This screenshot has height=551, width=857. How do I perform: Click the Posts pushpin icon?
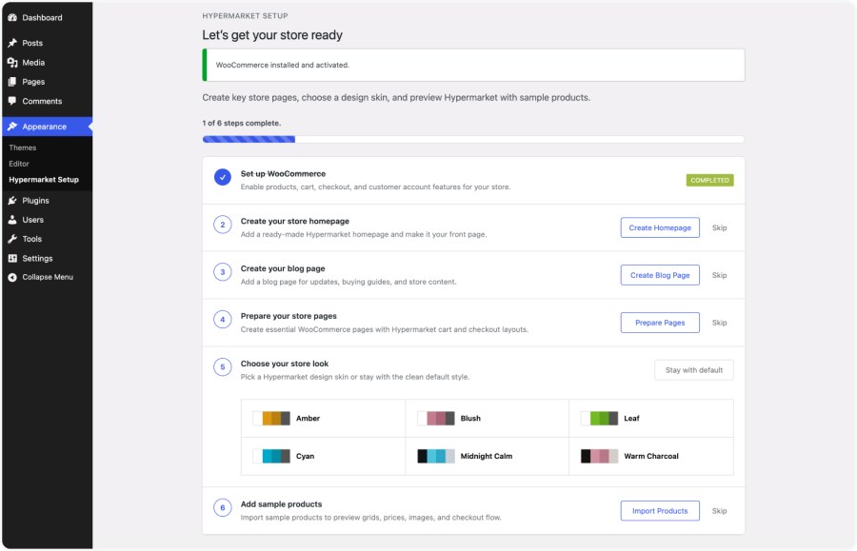point(12,43)
